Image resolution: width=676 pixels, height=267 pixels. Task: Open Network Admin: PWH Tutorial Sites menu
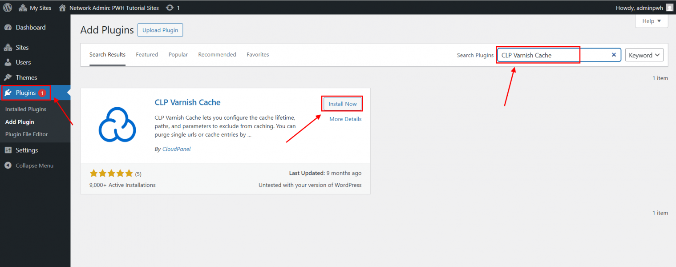coord(109,8)
